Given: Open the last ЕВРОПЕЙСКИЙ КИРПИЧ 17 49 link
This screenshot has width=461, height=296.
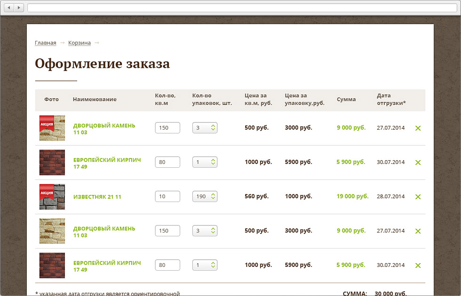Looking at the screenshot, I should coord(107,266).
